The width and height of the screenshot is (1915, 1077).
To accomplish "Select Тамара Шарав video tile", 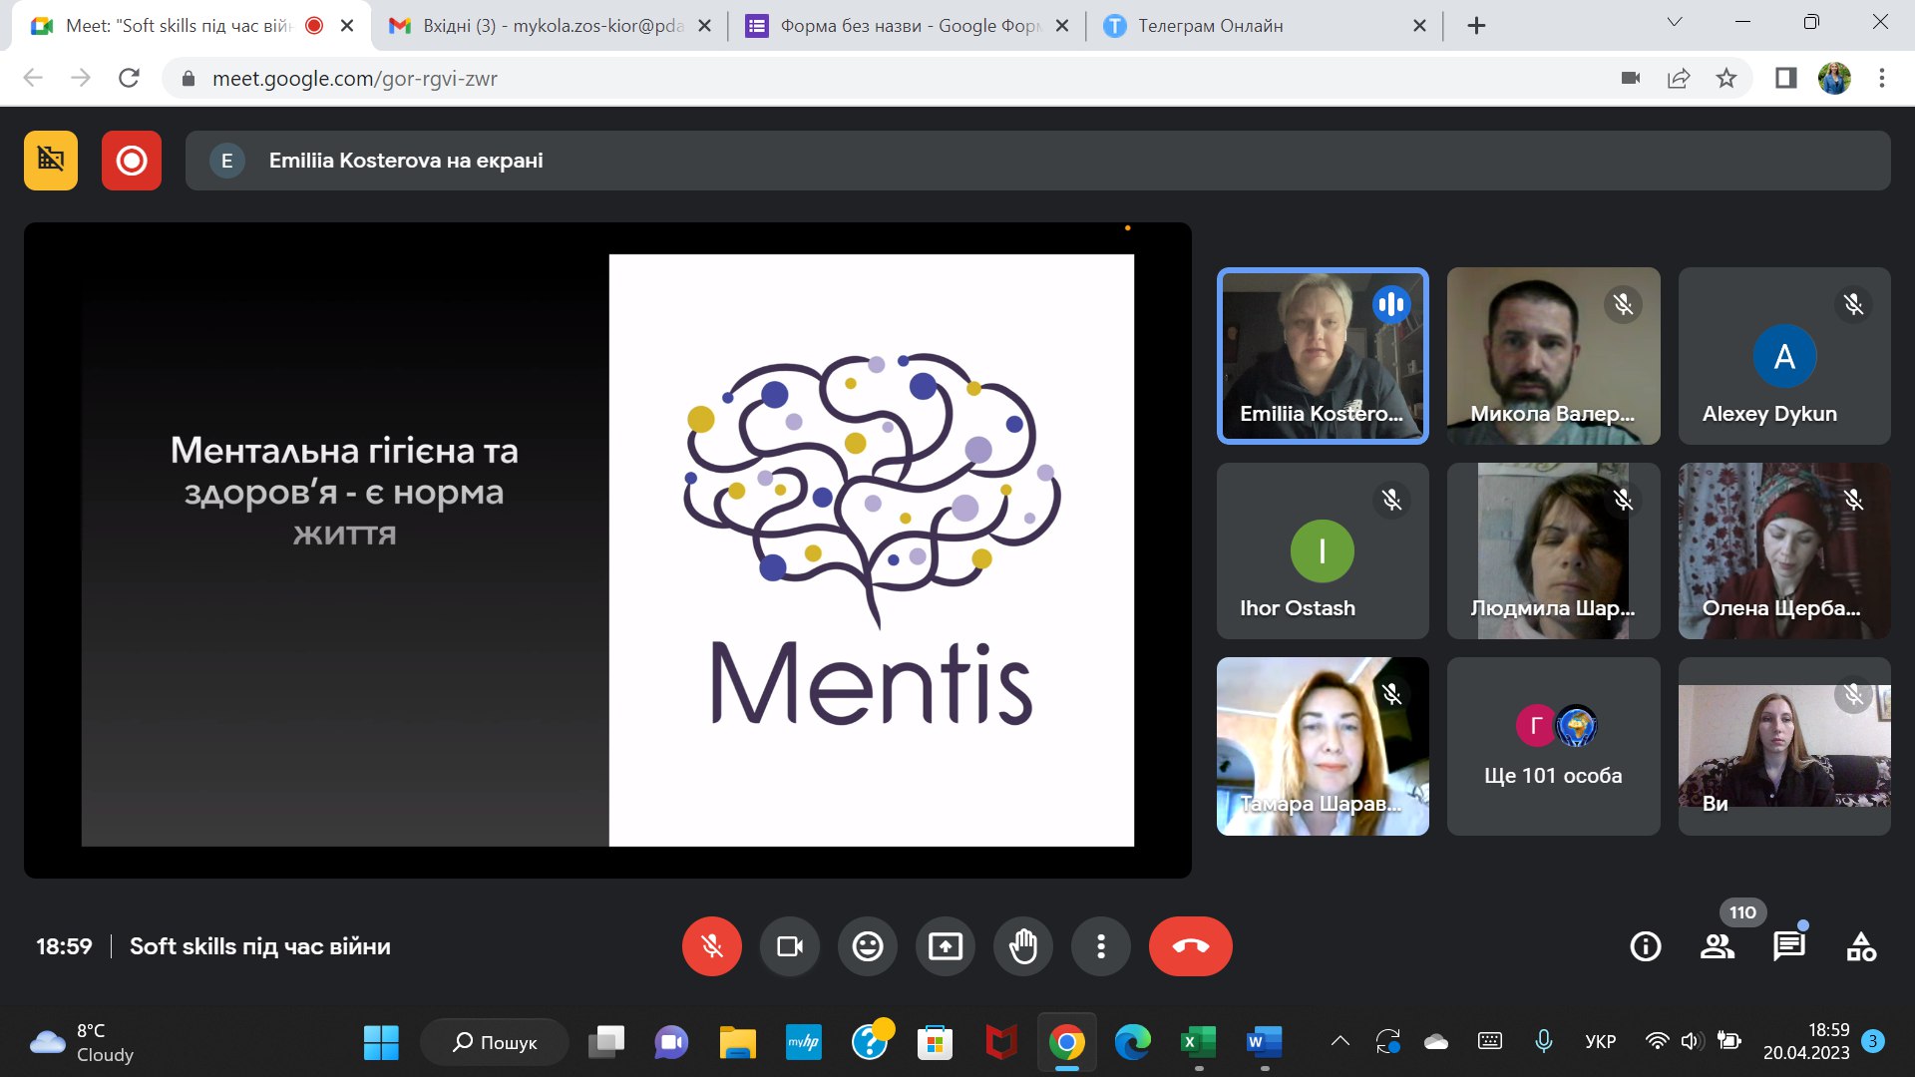I will (1323, 746).
